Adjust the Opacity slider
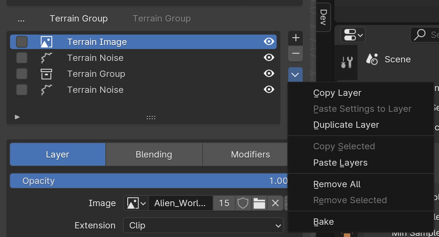439x237 pixels. 149,181
